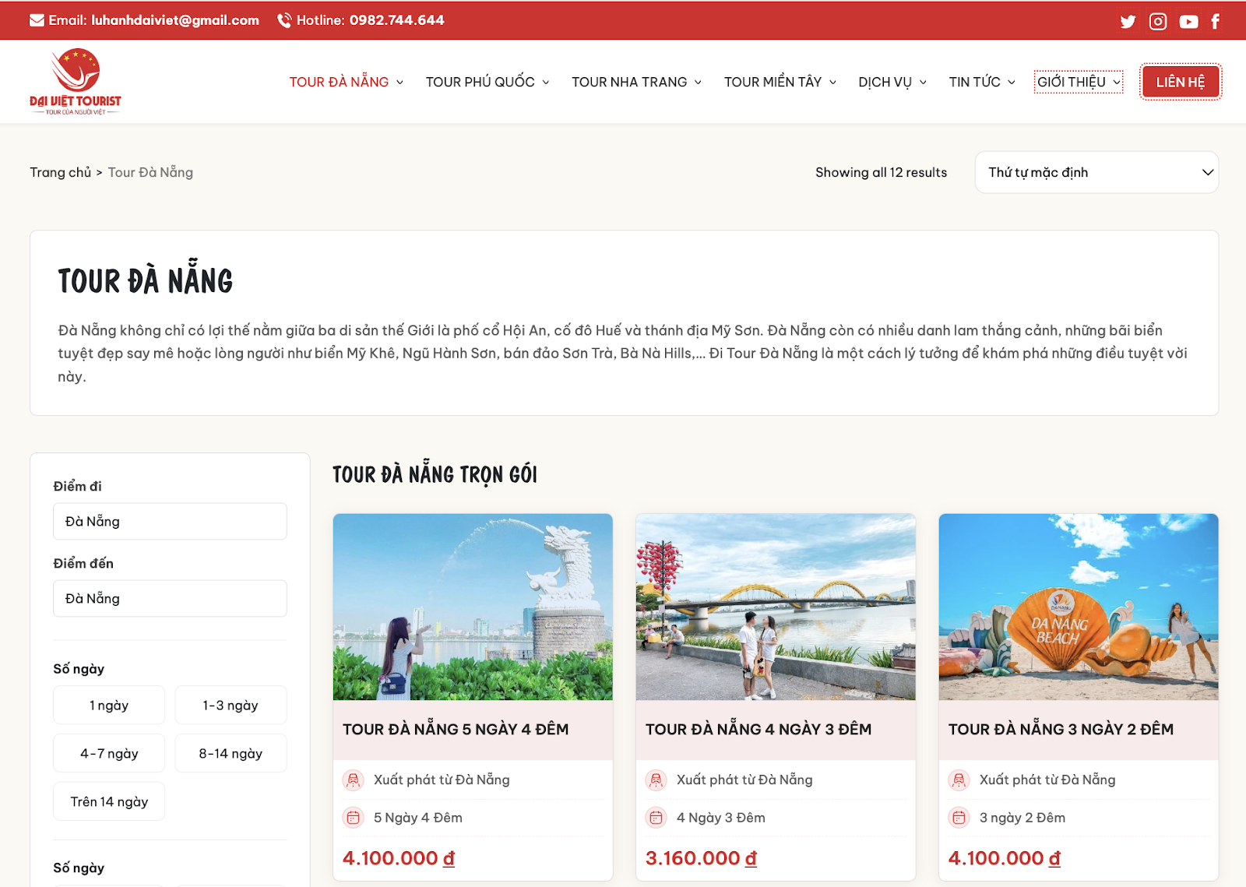1246x887 pixels.
Task: Click the Facebook icon in top bar
Action: (1216, 22)
